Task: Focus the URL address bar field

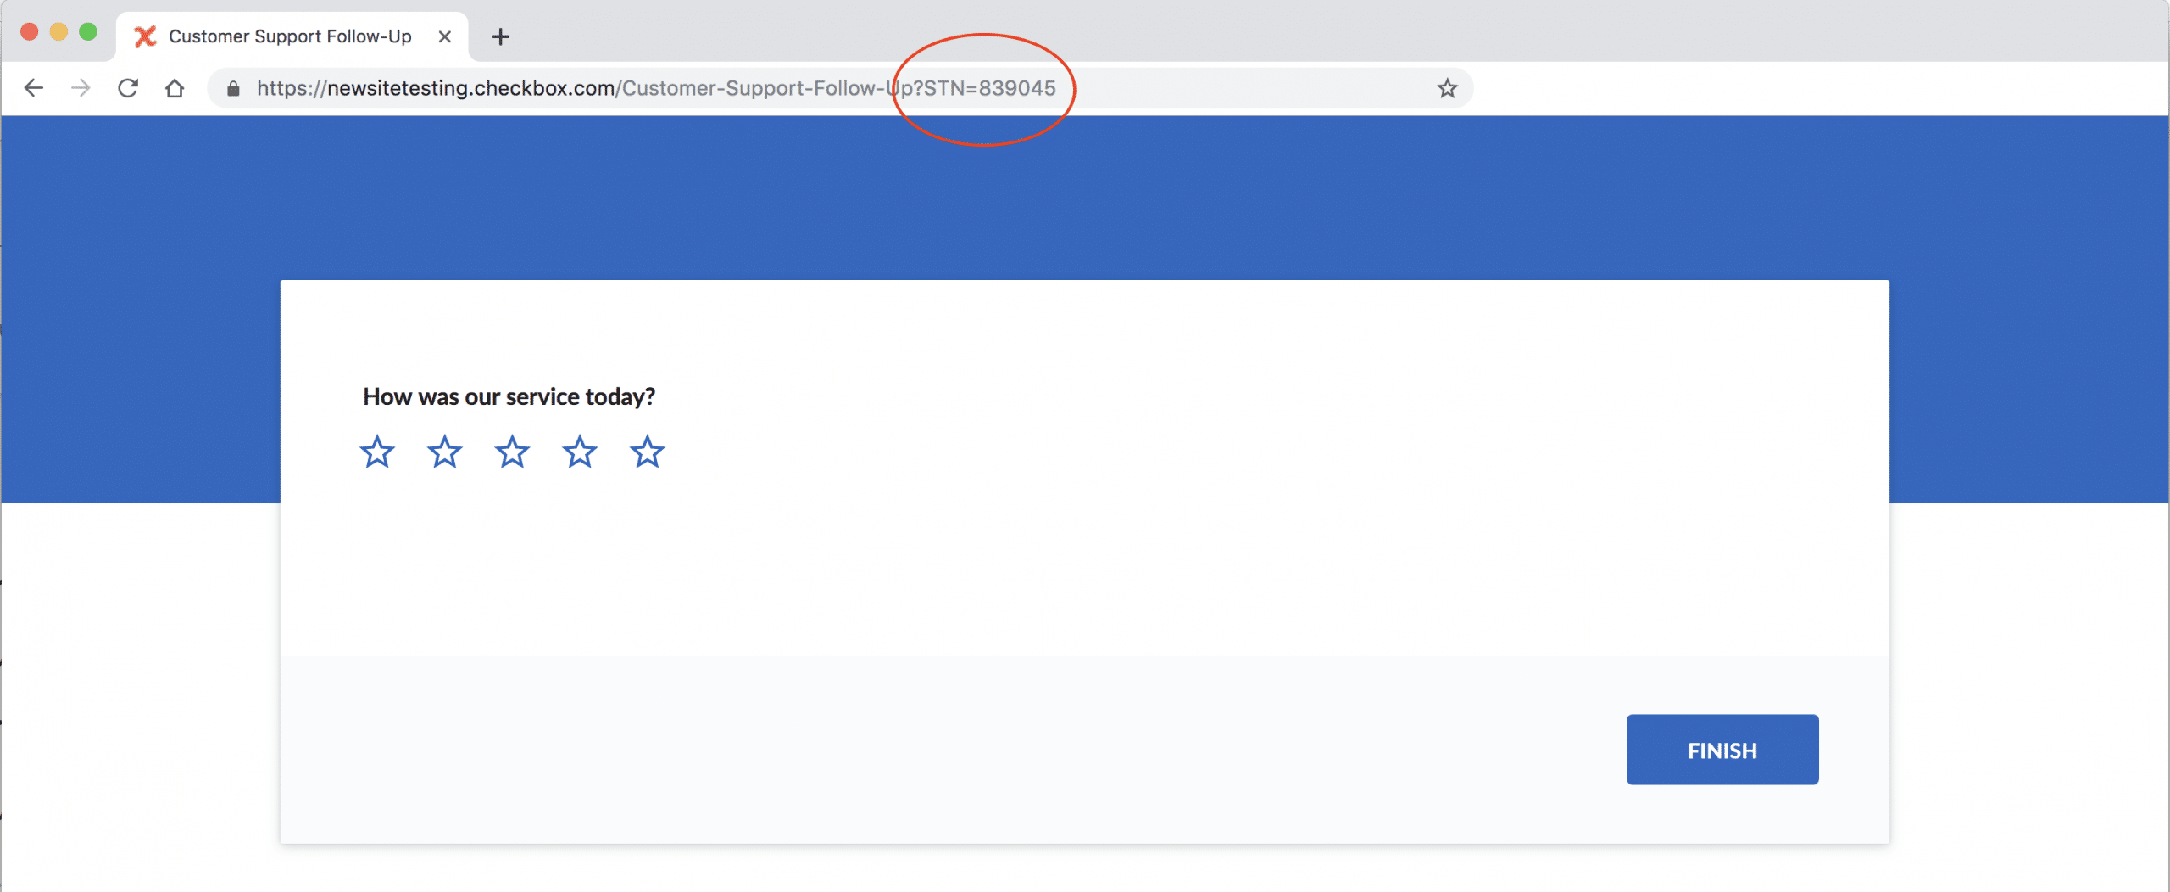Action: click(839, 88)
